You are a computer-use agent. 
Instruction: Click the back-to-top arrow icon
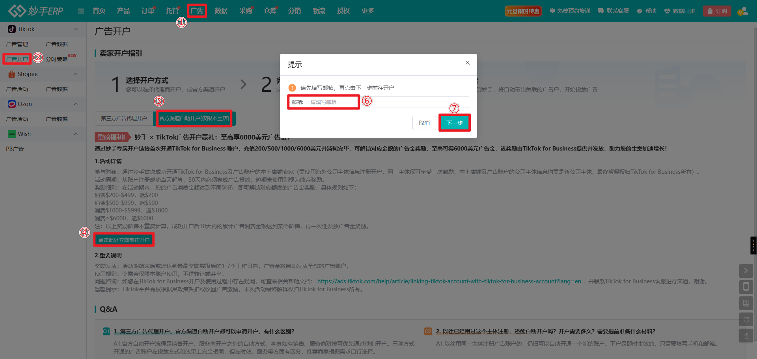746,336
